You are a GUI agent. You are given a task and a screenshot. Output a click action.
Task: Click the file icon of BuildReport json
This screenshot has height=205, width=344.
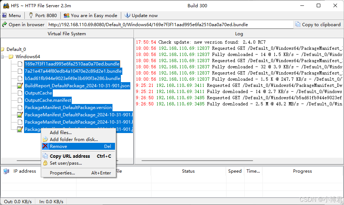tap(20, 86)
